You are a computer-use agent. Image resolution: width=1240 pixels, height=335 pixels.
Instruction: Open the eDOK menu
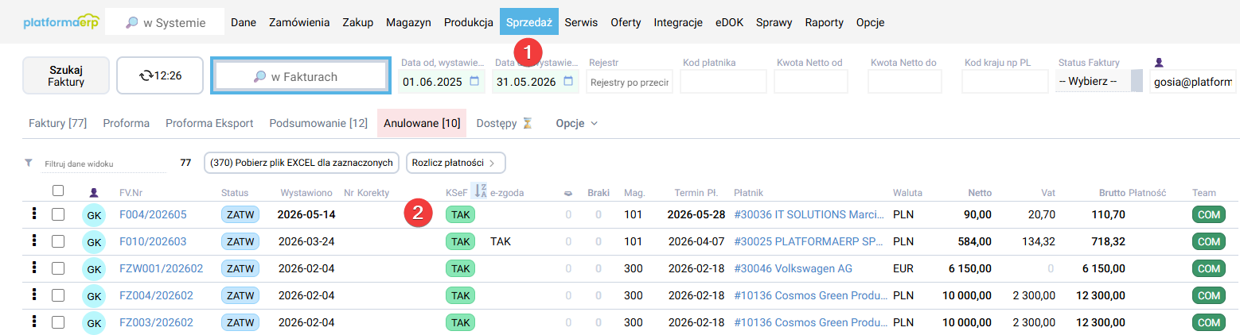(729, 22)
